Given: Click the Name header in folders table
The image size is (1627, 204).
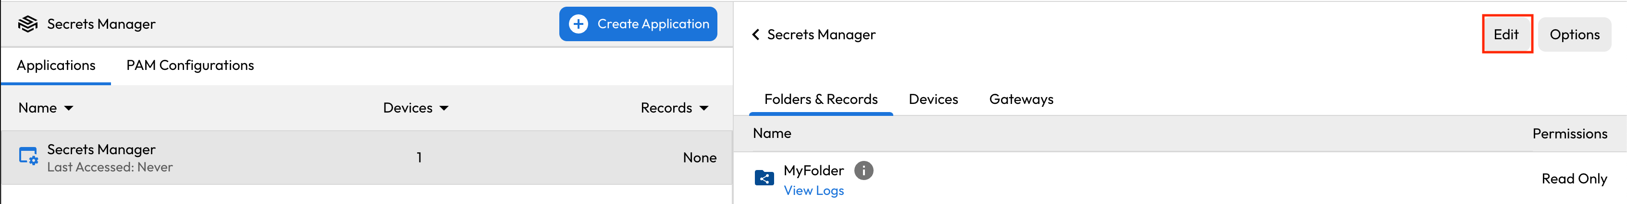Looking at the screenshot, I should (772, 134).
